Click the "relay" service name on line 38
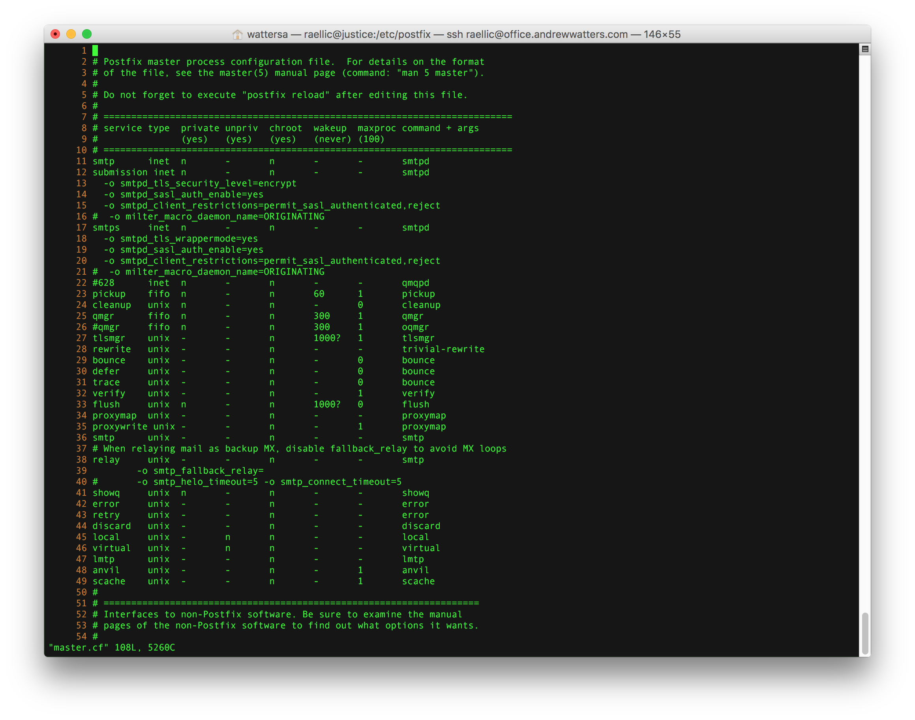915x720 pixels. (x=106, y=460)
